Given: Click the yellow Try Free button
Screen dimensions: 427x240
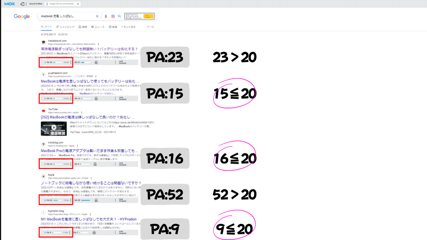Looking at the screenshot, I should pos(149,16).
